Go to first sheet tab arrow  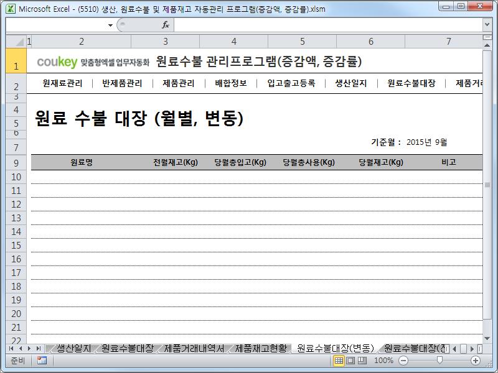click(11, 349)
